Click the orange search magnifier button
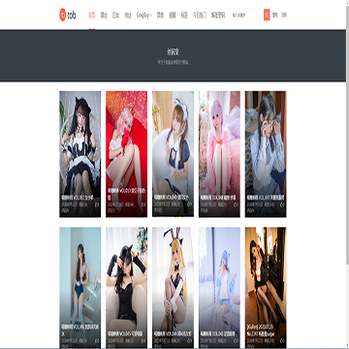 pyautogui.click(x=267, y=15)
